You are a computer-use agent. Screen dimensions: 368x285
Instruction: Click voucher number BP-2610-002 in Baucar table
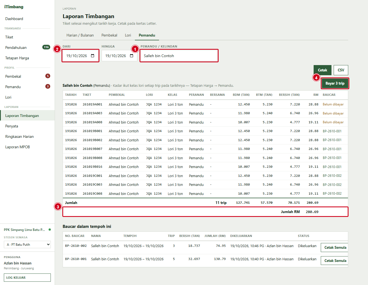(76, 246)
